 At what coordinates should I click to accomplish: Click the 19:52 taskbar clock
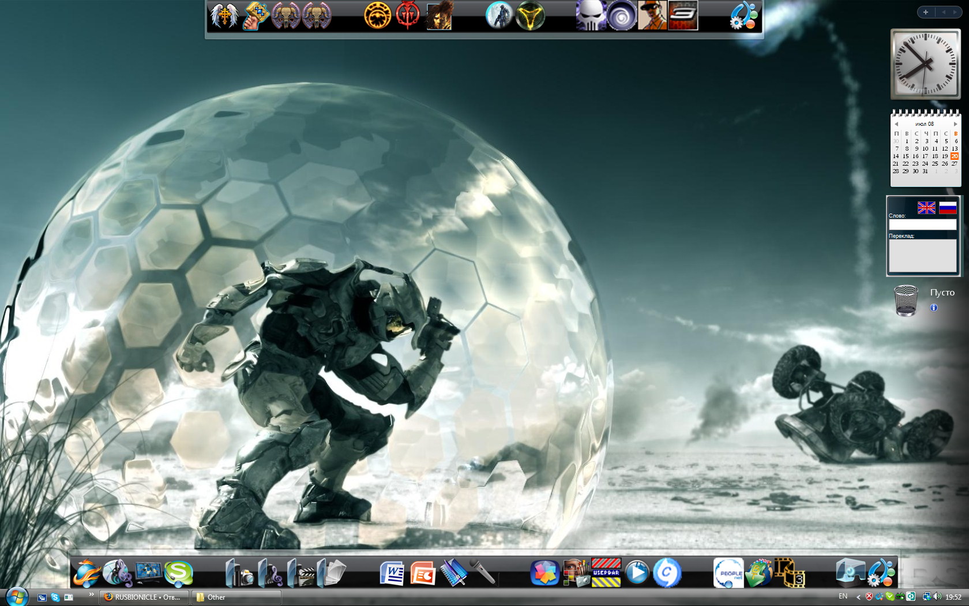pyautogui.click(x=953, y=597)
